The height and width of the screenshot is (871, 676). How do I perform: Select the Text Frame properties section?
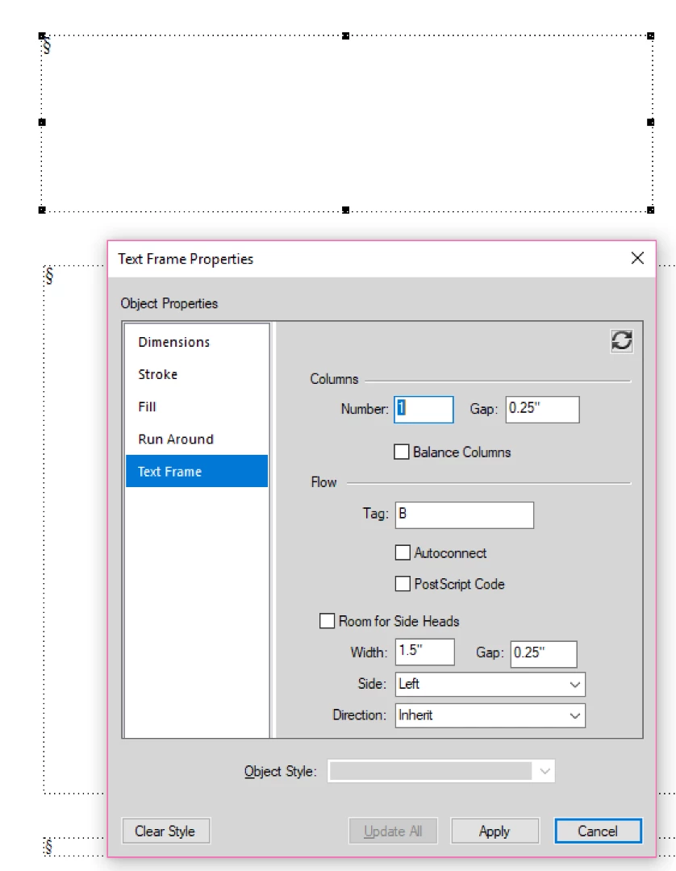[x=197, y=471]
